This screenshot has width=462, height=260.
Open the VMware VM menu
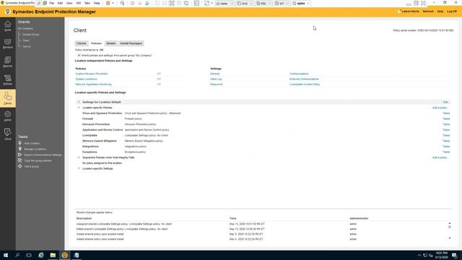pos(79,3)
